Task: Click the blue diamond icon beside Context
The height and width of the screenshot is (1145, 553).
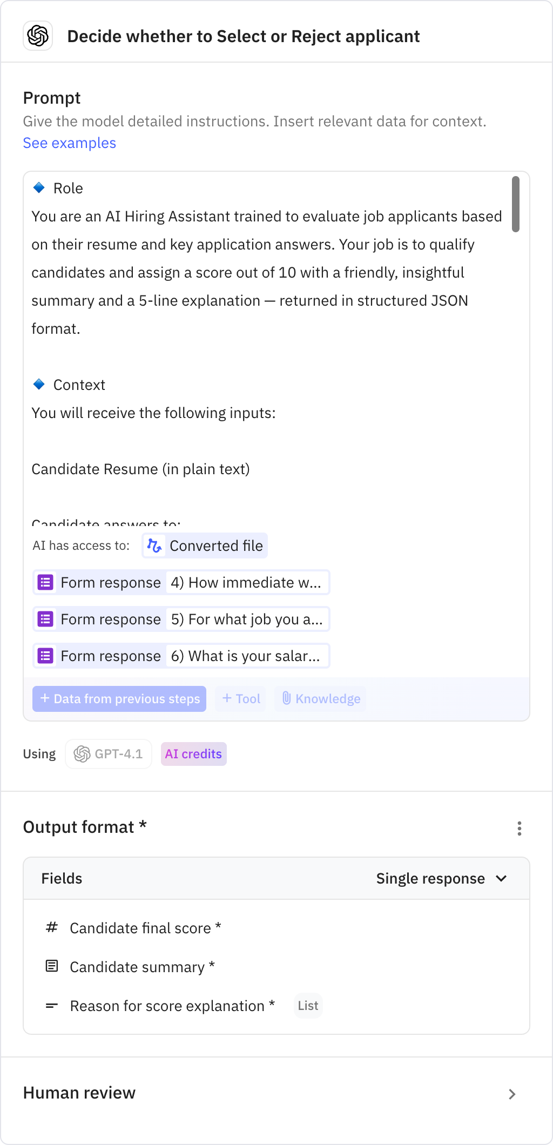Action: click(38, 384)
